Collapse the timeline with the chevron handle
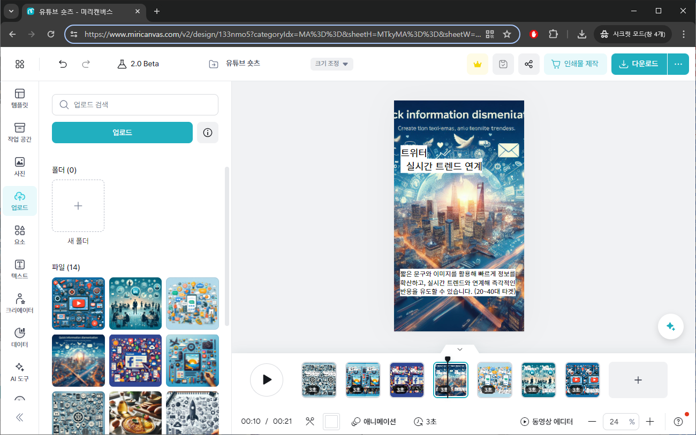696x435 pixels. point(459,349)
